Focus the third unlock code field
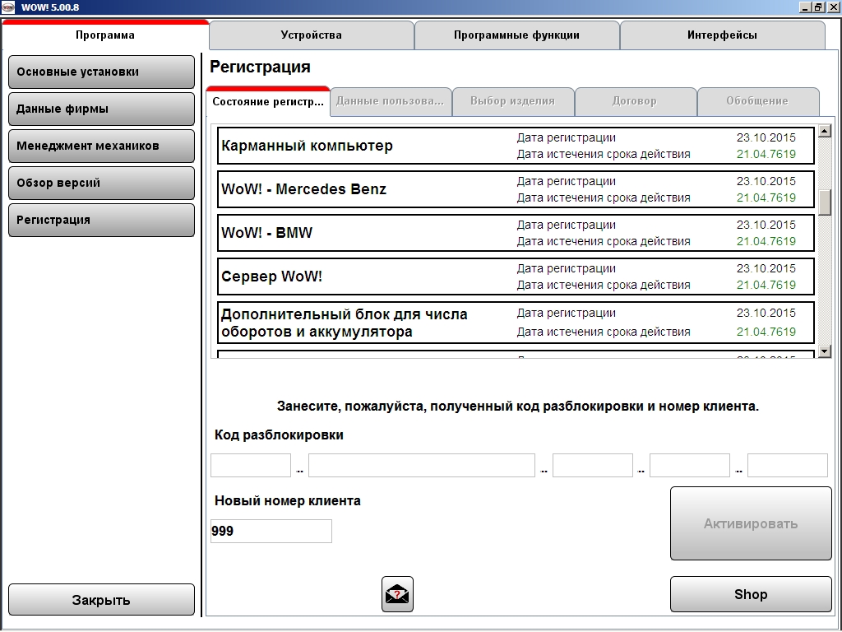Image resolution: width=842 pixels, height=632 pixels. [x=593, y=466]
